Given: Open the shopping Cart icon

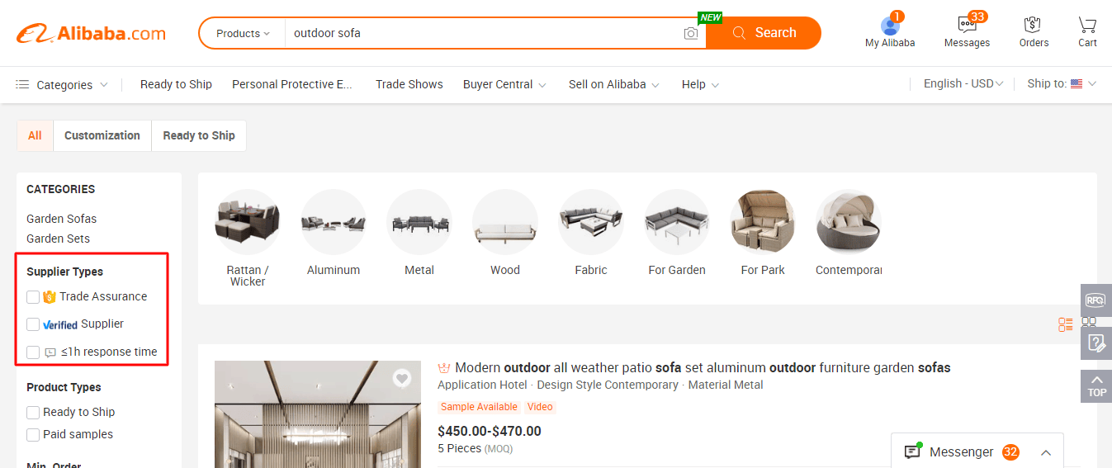Looking at the screenshot, I should [1087, 25].
